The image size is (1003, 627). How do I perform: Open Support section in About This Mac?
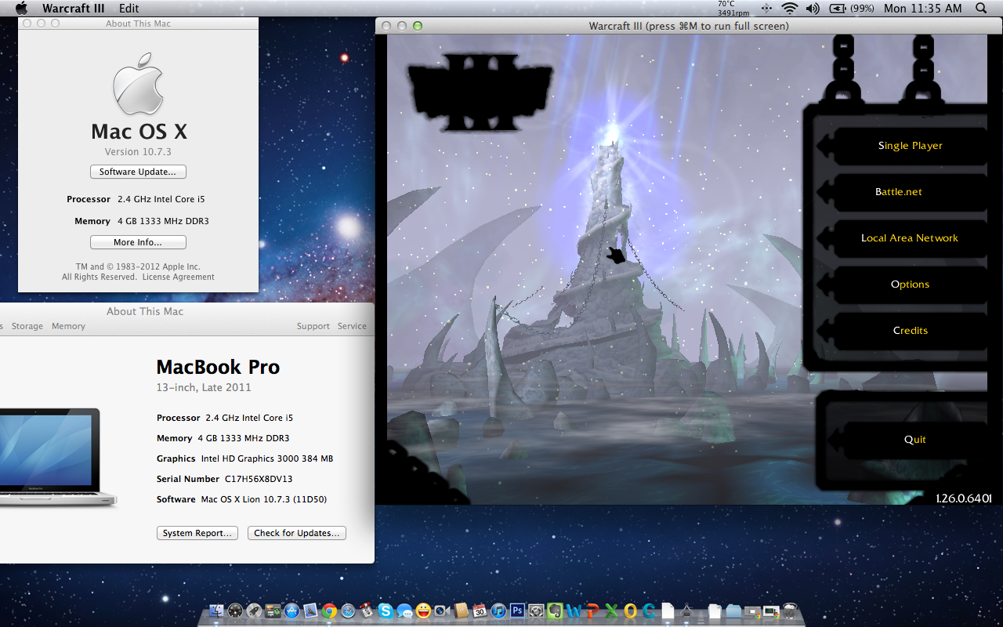pyautogui.click(x=313, y=326)
